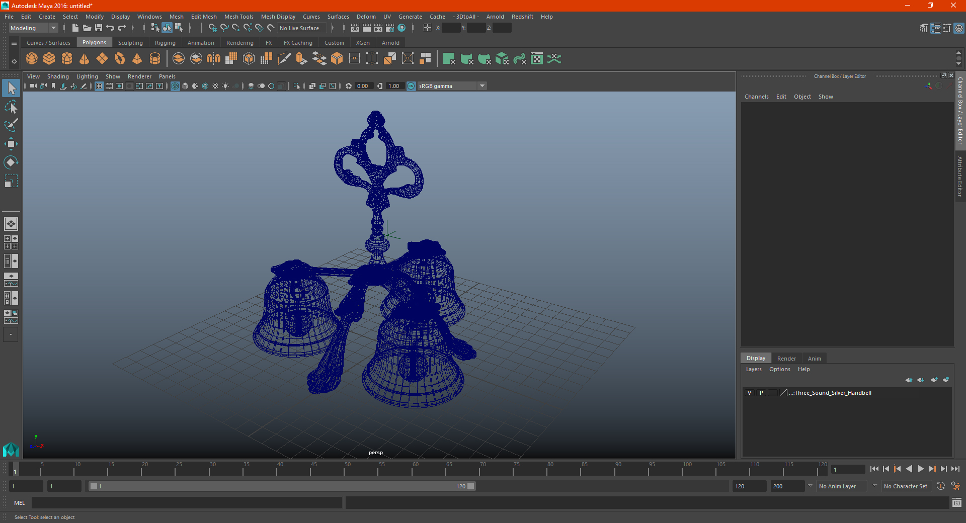The height and width of the screenshot is (523, 966).
Task: Select the Move tool in toolbox
Action: [11, 144]
